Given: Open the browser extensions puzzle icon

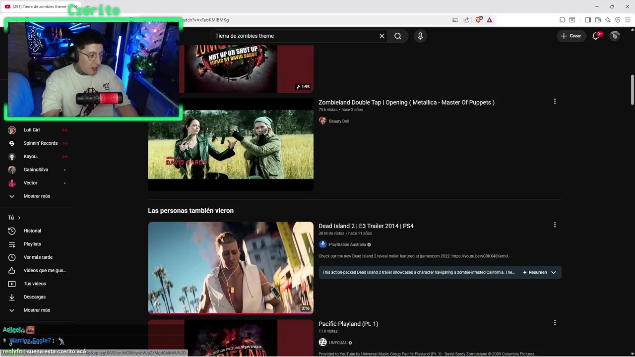Looking at the screenshot, I should pyautogui.click(x=562, y=20).
